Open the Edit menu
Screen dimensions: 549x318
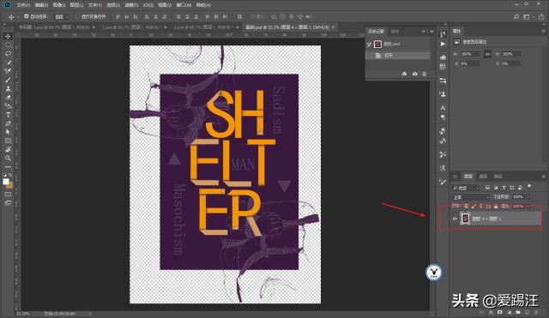[41, 5]
